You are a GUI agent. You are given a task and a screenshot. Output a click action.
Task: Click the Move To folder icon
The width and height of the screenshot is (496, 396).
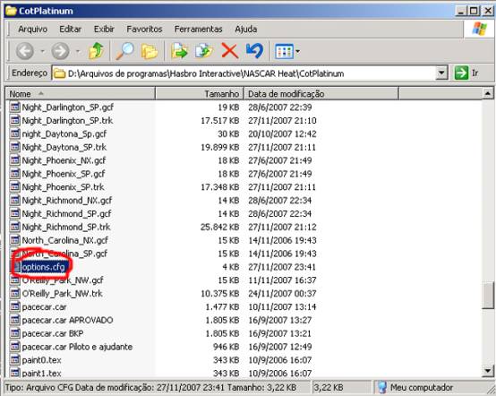point(179,51)
